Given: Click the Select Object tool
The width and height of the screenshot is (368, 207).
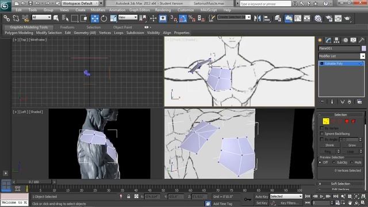Looking at the screenshot, I should 56,18.
